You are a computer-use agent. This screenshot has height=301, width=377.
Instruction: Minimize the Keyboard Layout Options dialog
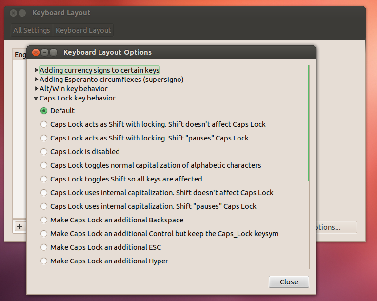tap(45, 52)
